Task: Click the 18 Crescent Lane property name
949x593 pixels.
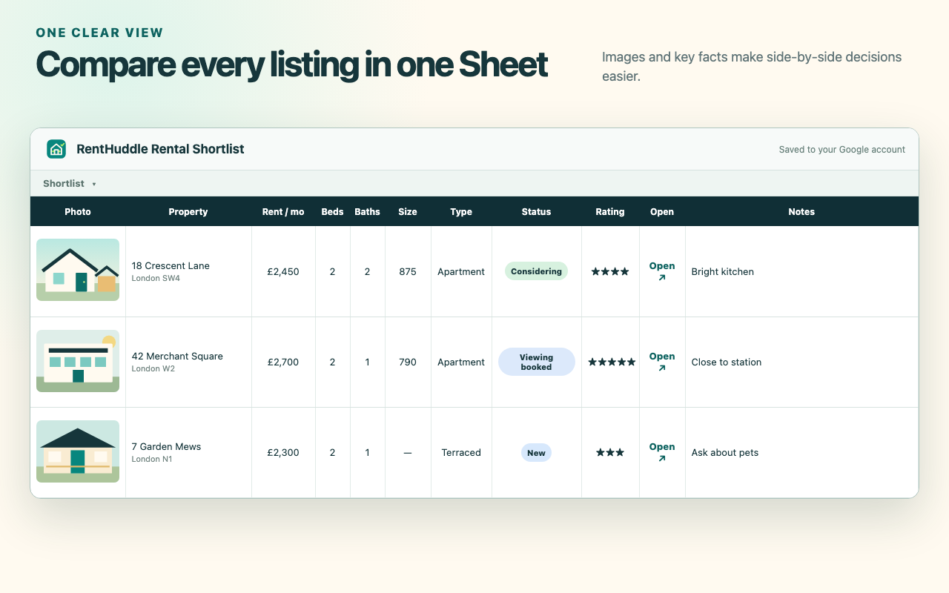Action: (171, 265)
